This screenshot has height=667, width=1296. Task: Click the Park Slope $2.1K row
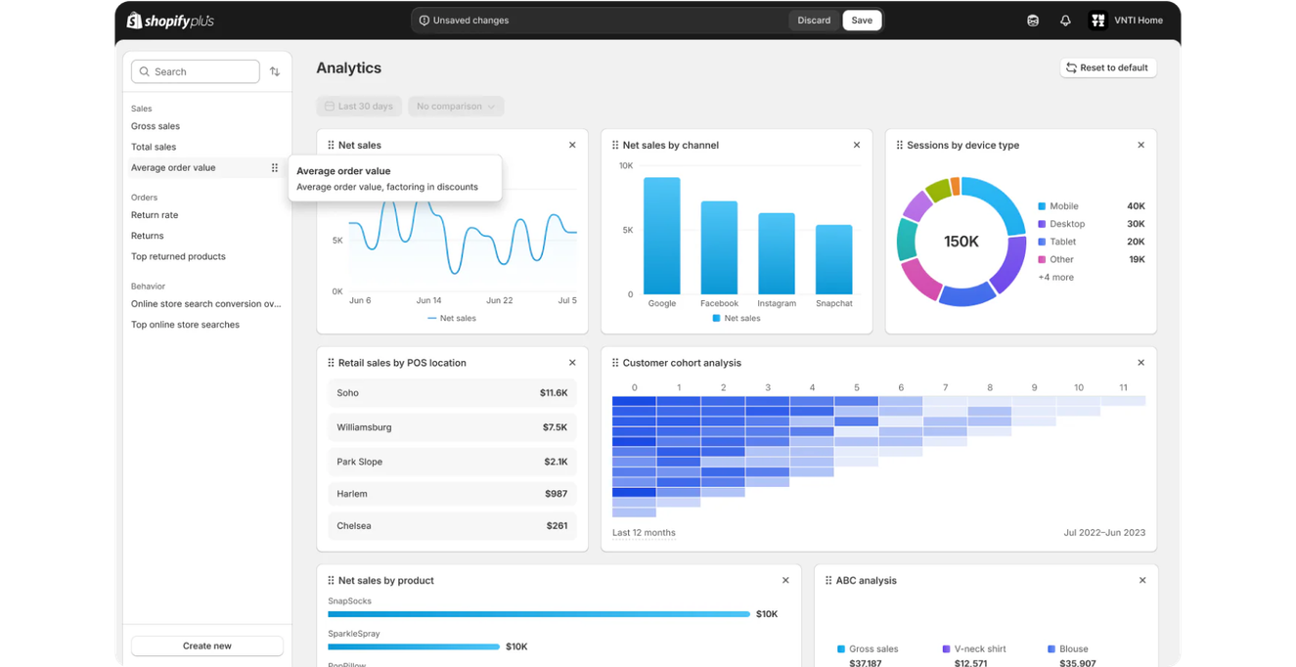[452, 462]
